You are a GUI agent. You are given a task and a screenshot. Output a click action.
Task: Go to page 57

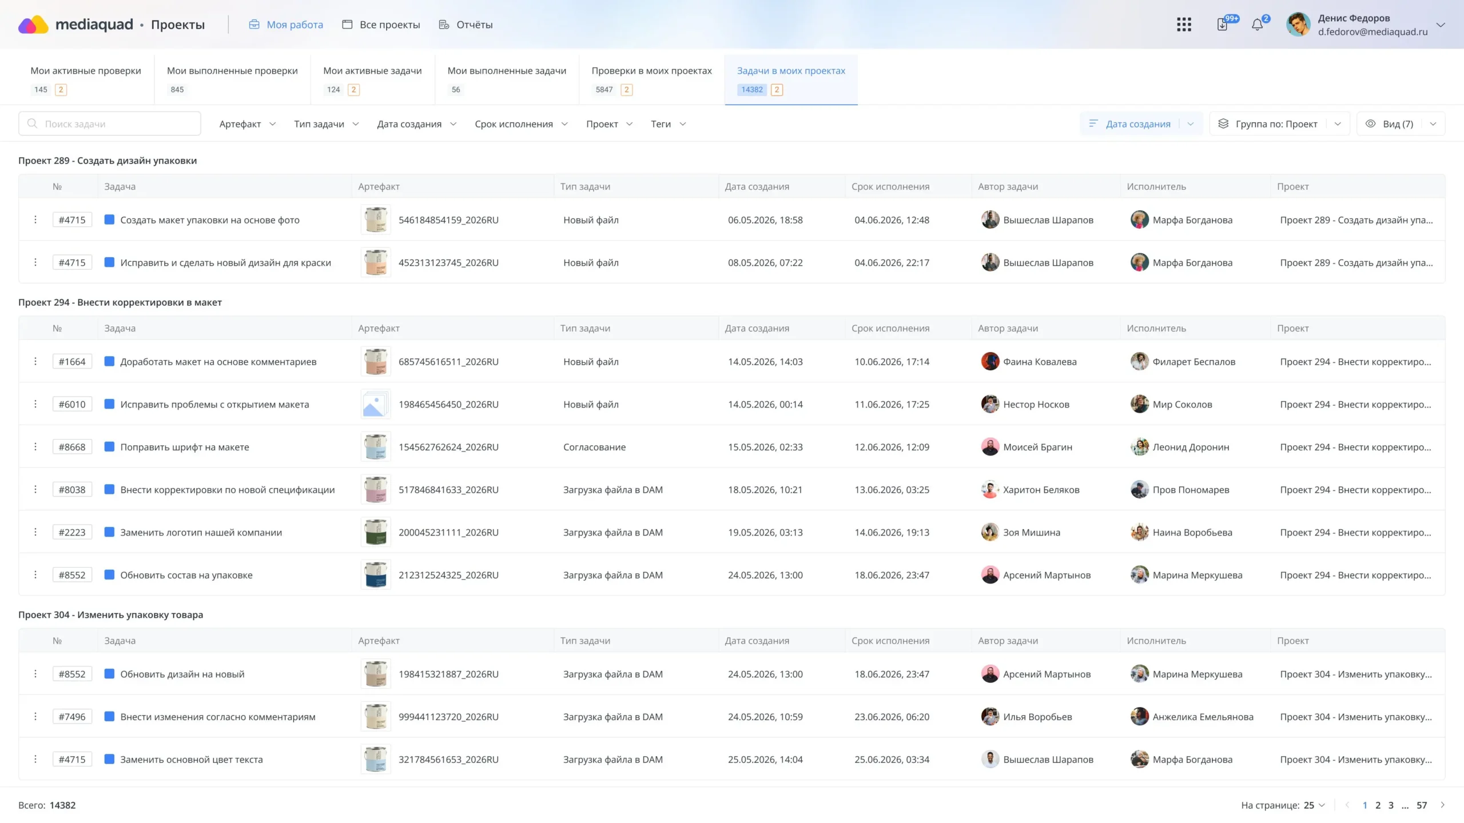pos(1422,805)
